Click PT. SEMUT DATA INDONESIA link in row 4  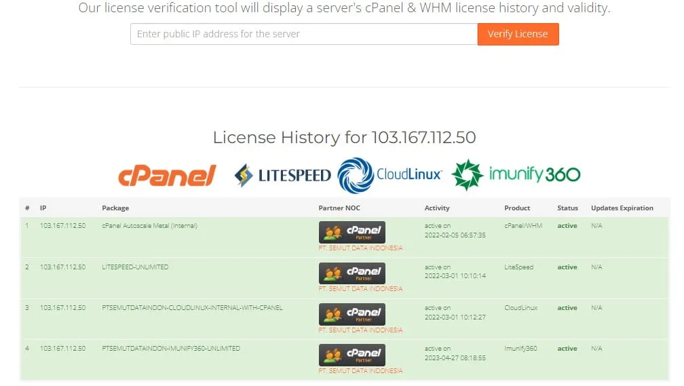pyautogui.click(x=360, y=371)
